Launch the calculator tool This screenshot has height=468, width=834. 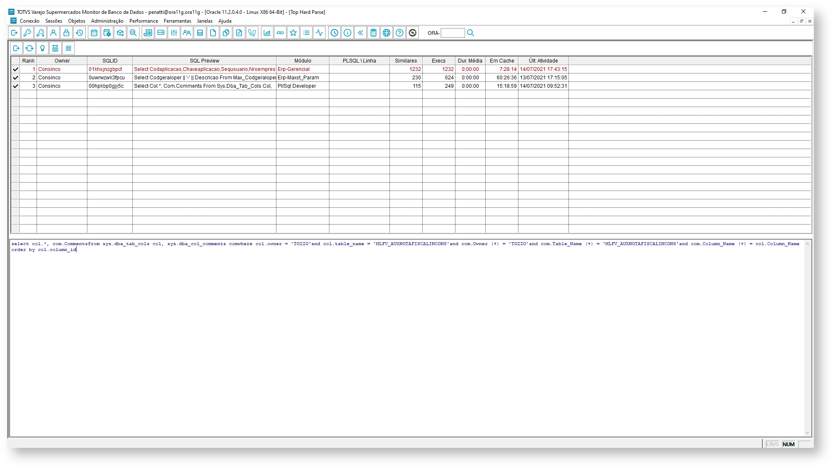tap(374, 32)
